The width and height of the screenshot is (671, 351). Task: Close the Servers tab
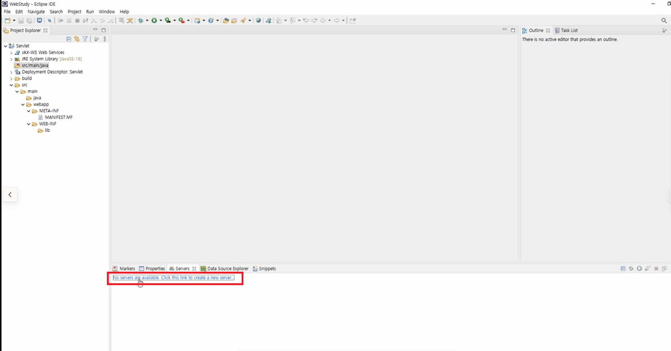[194, 269]
